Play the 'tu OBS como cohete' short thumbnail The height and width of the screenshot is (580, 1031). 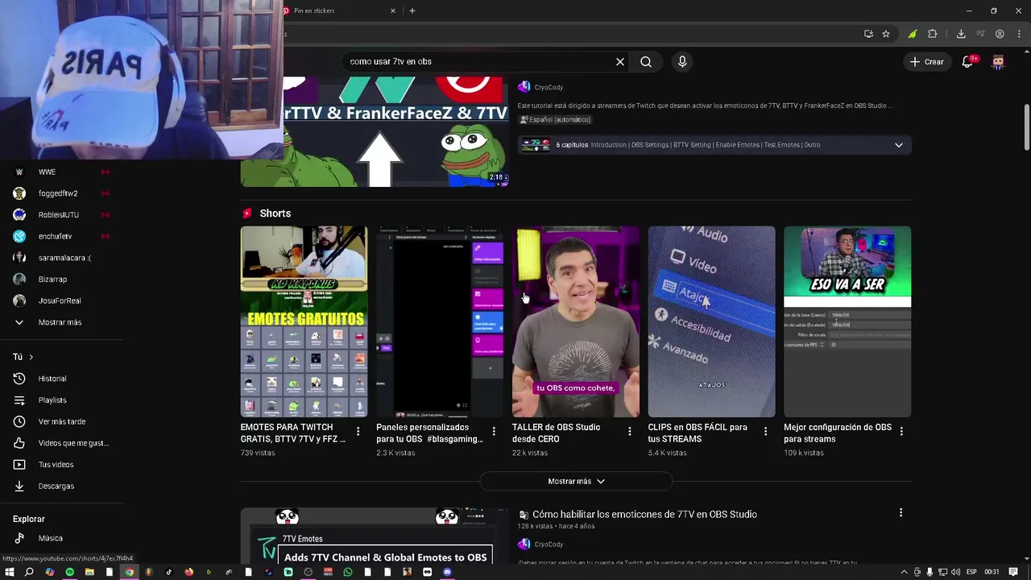[x=576, y=321]
